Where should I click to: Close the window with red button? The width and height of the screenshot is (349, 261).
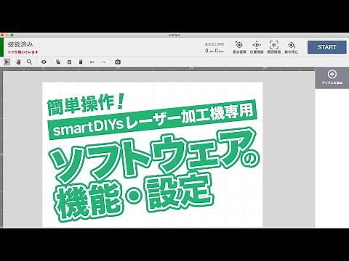[x=2, y=35]
